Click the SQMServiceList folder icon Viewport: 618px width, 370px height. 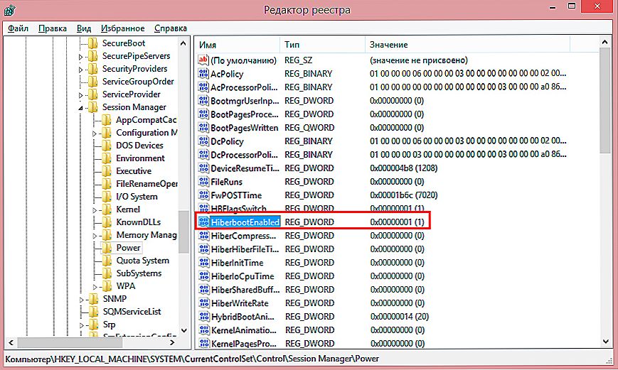click(x=93, y=312)
